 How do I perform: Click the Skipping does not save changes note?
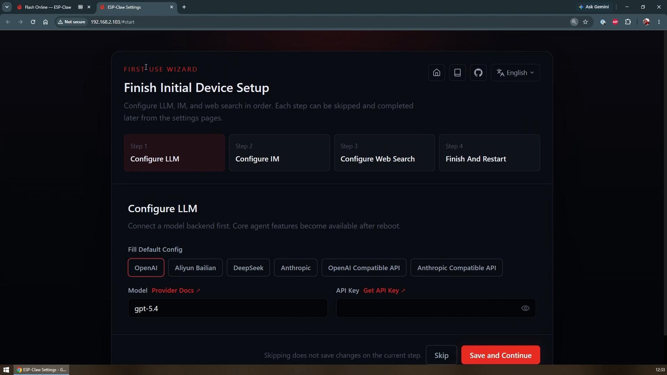[343, 355]
